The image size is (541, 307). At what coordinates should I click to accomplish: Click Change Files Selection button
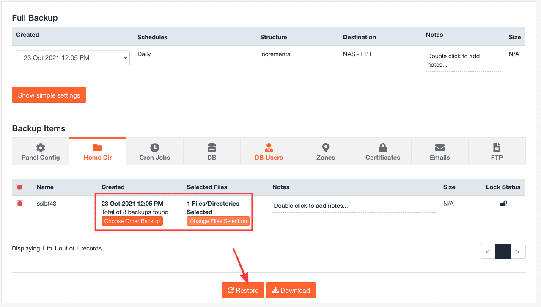[218, 221]
